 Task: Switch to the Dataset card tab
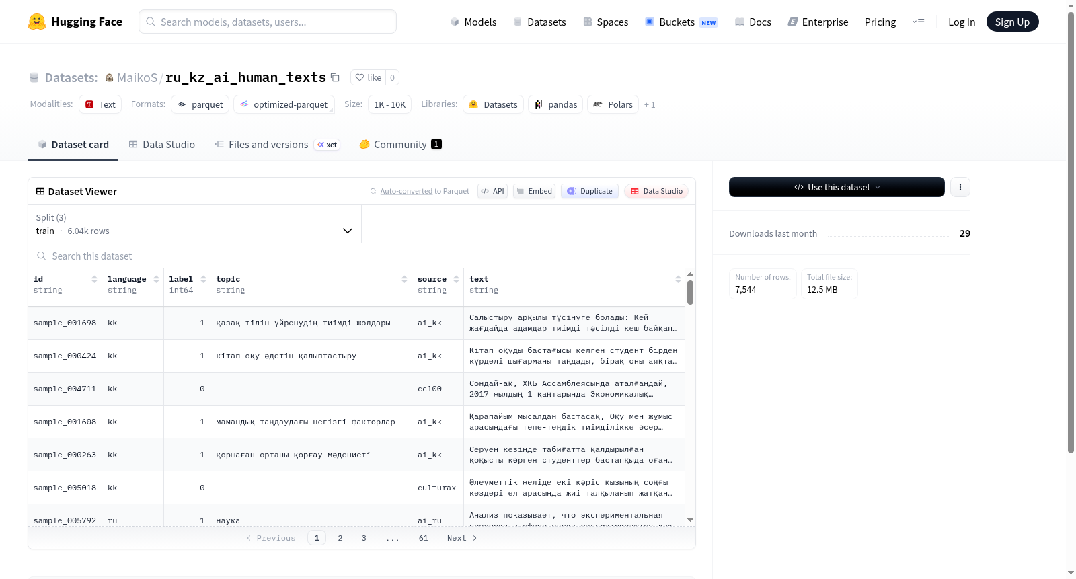73,144
